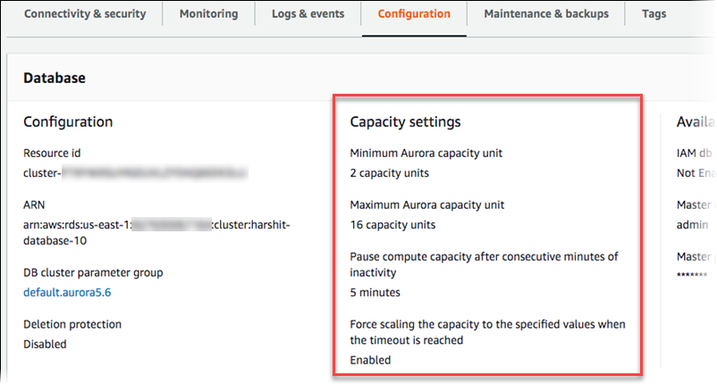The height and width of the screenshot is (384, 717).
Task: Open the Logs & events tab
Action: coord(308,14)
